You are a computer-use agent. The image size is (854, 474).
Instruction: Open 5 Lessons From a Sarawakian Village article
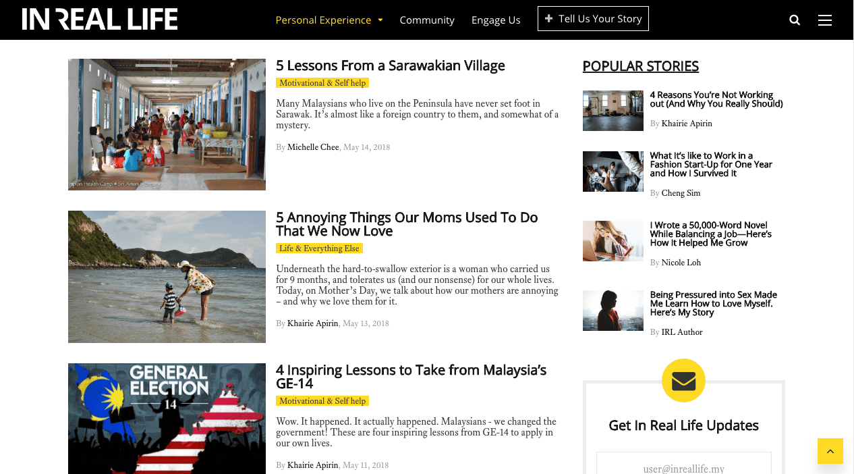coord(390,65)
